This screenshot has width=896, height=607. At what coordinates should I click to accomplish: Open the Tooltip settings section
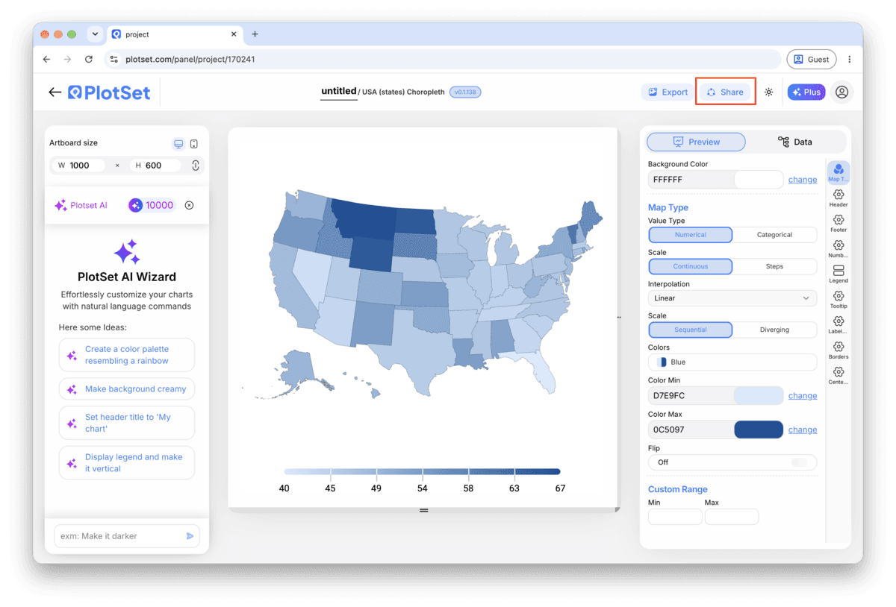pos(839,300)
